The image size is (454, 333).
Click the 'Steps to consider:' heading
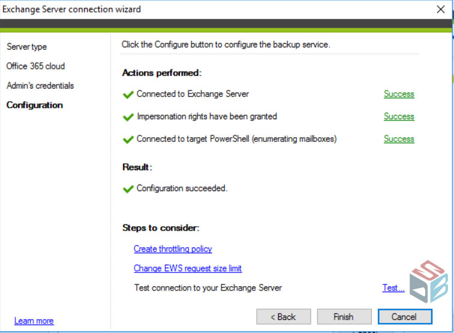tap(161, 228)
